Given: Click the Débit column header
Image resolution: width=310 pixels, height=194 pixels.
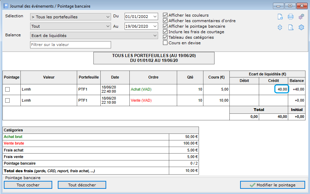Looking at the screenshot, I should pos(244,81).
